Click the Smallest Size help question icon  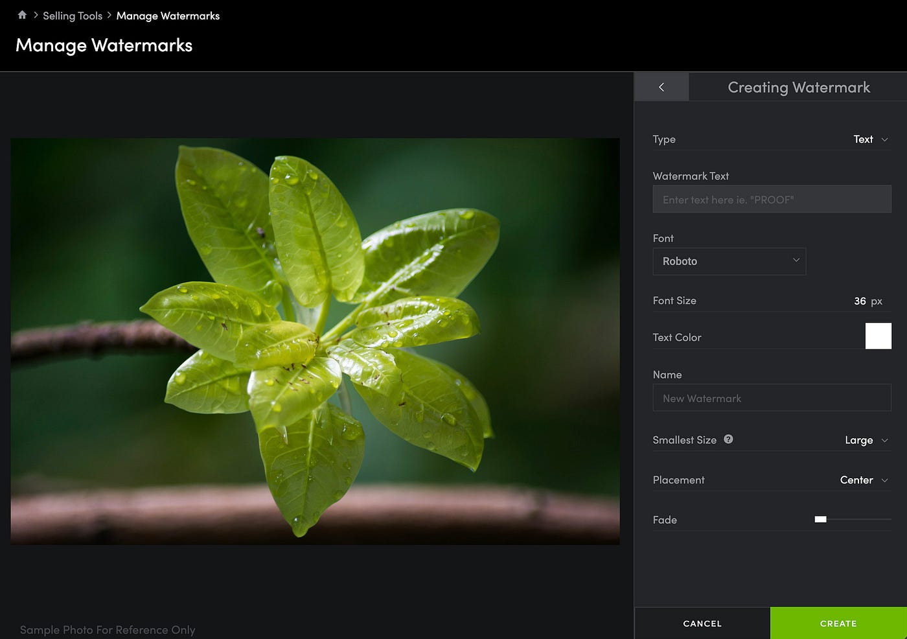(x=728, y=439)
